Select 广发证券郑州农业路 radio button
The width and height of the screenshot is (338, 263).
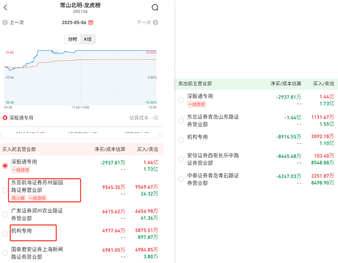[5, 214]
